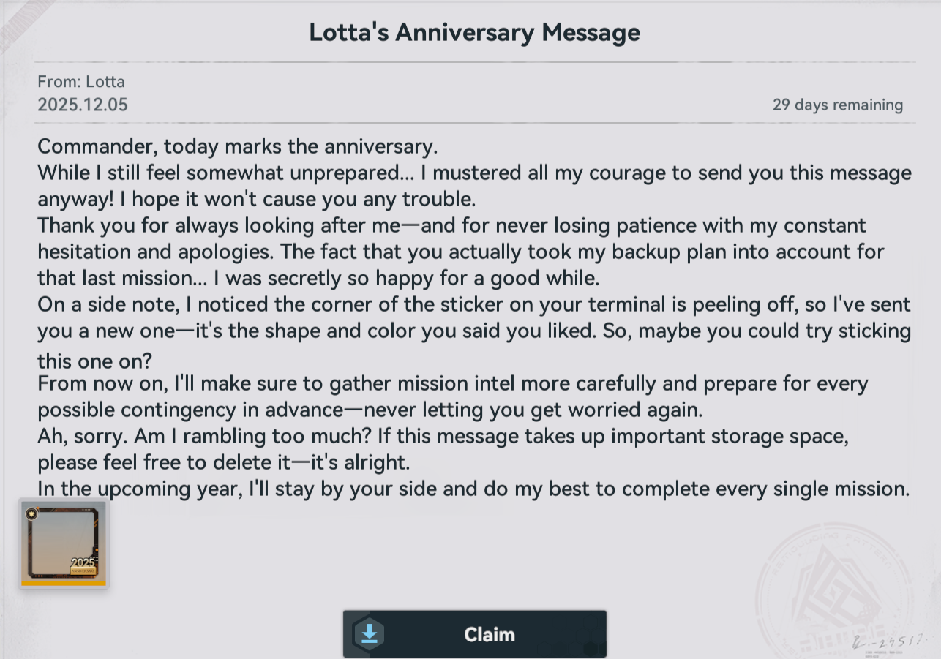Click the line starting "While I still feel"

[x=474, y=173]
